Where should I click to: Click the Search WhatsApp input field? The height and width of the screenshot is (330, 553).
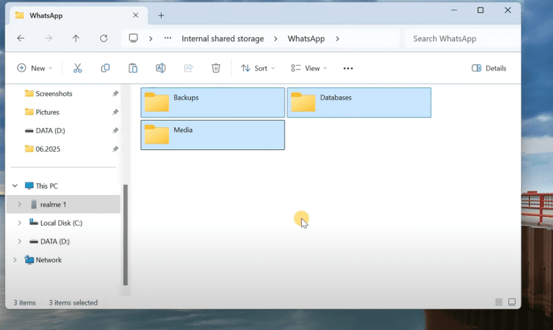(462, 39)
